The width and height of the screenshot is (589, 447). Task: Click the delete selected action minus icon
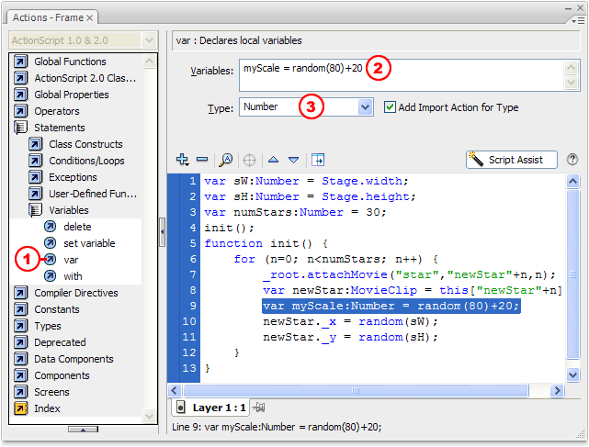pos(202,160)
